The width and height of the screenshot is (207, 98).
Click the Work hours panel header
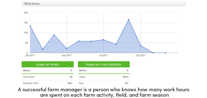point(104,4)
